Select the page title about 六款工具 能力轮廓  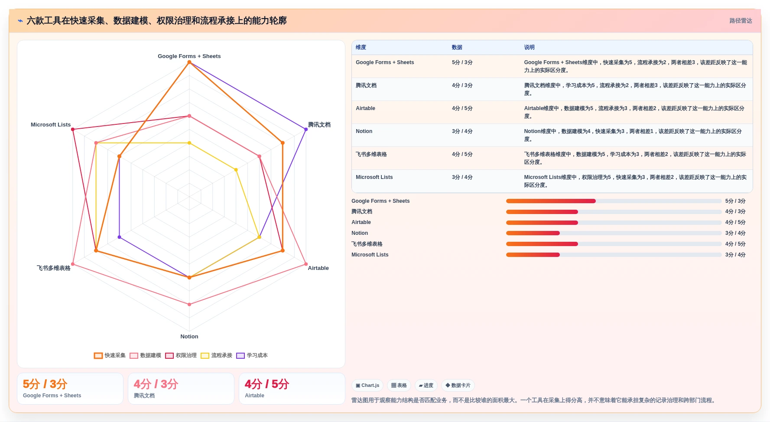tap(156, 21)
